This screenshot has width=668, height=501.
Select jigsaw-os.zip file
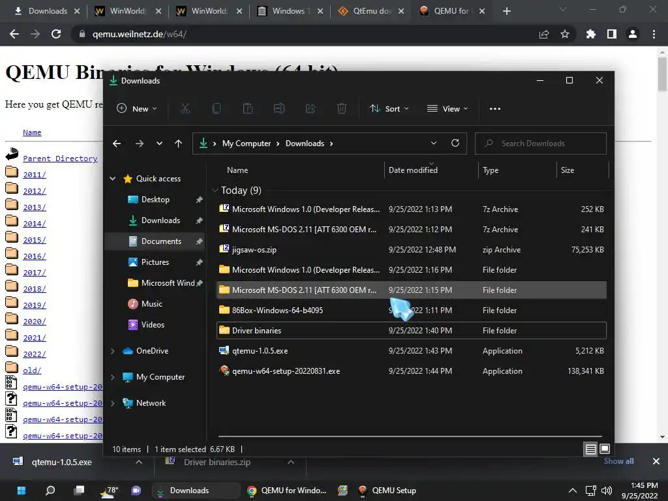(412, 250)
